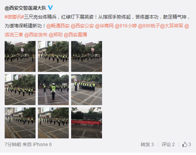Viewport: 196px width, 155px height.
Task: Open the @畅通西安 mention
Action: pos(58,26)
